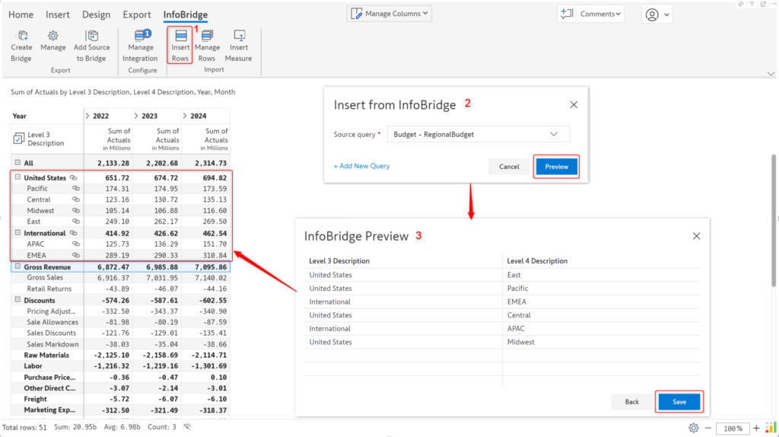Click the Marketing Exp... row label

point(49,410)
